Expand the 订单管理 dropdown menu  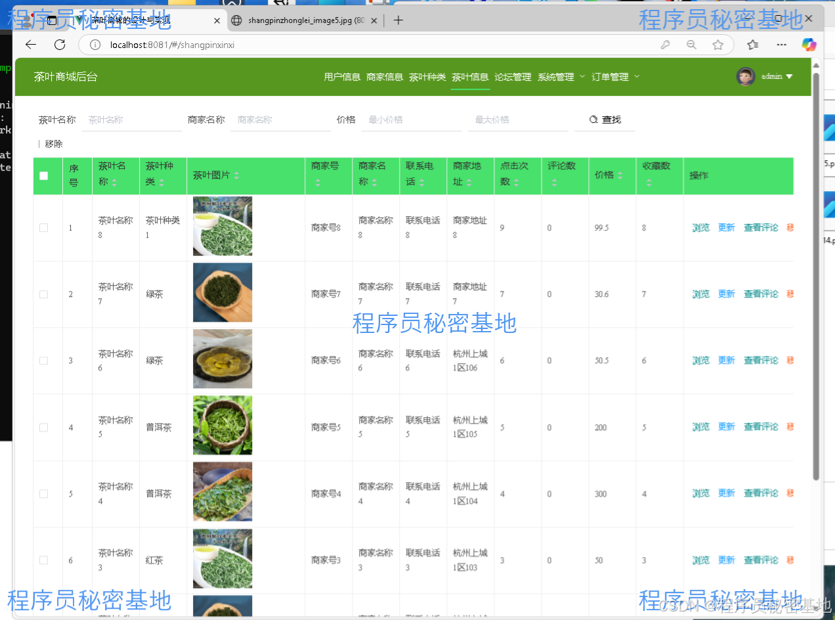[615, 77]
